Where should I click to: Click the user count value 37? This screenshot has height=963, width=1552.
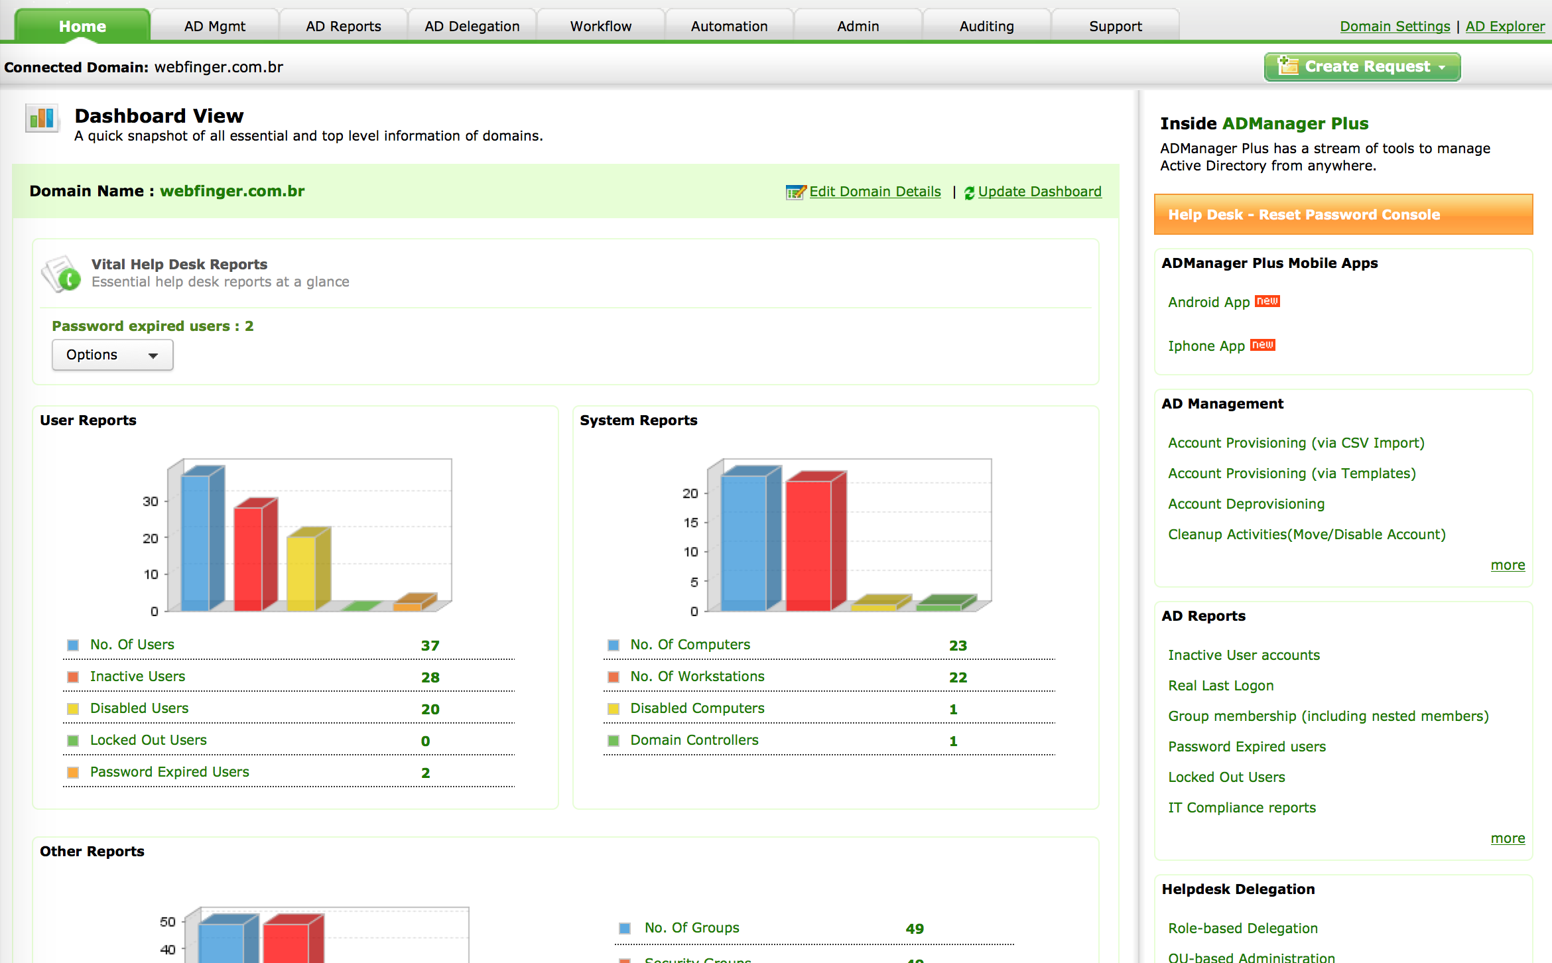430,645
